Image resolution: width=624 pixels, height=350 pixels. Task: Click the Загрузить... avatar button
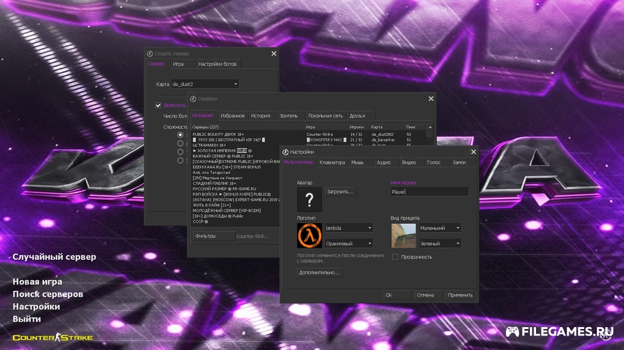[x=340, y=192]
